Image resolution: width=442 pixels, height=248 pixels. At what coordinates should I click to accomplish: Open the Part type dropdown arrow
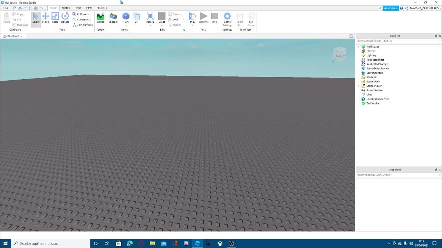pos(126,26)
